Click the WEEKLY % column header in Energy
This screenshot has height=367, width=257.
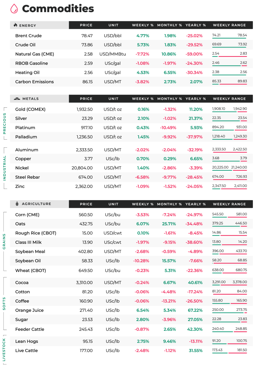143,25
